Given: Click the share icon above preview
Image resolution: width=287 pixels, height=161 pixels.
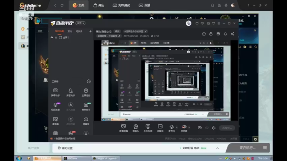Looking at the screenshot, I should point(232,34).
